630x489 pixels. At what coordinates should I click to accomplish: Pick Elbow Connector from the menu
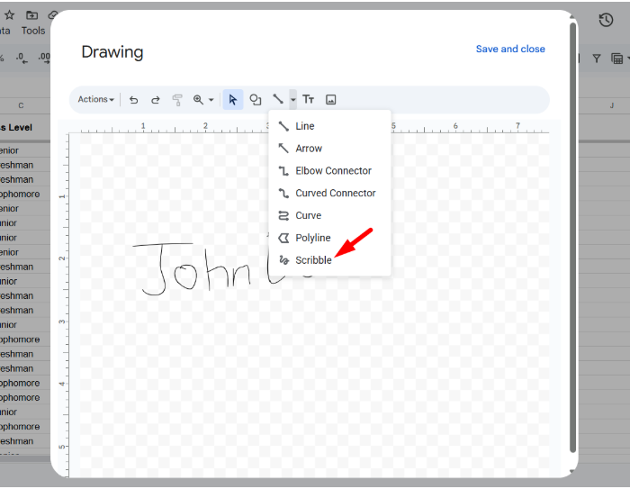[x=333, y=171]
